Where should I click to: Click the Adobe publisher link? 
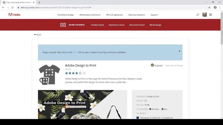(68, 69)
